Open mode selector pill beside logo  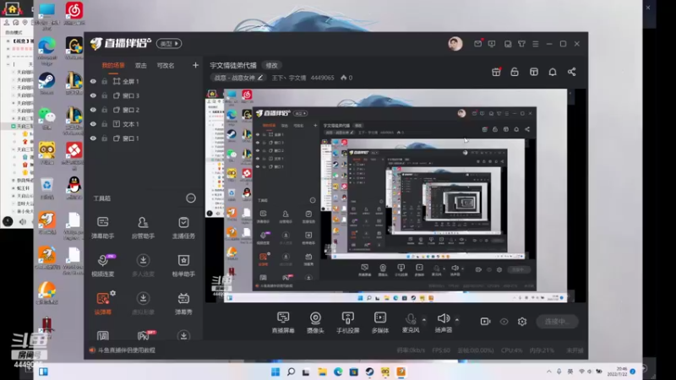click(169, 44)
